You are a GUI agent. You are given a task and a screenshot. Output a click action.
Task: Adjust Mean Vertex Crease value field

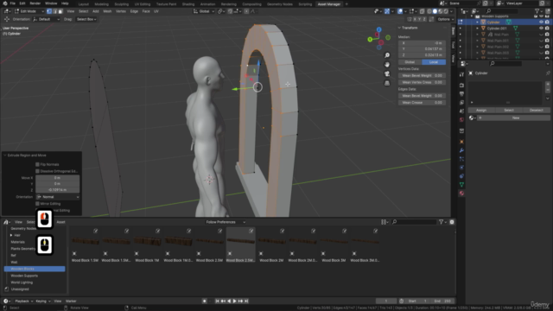coord(423,82)
